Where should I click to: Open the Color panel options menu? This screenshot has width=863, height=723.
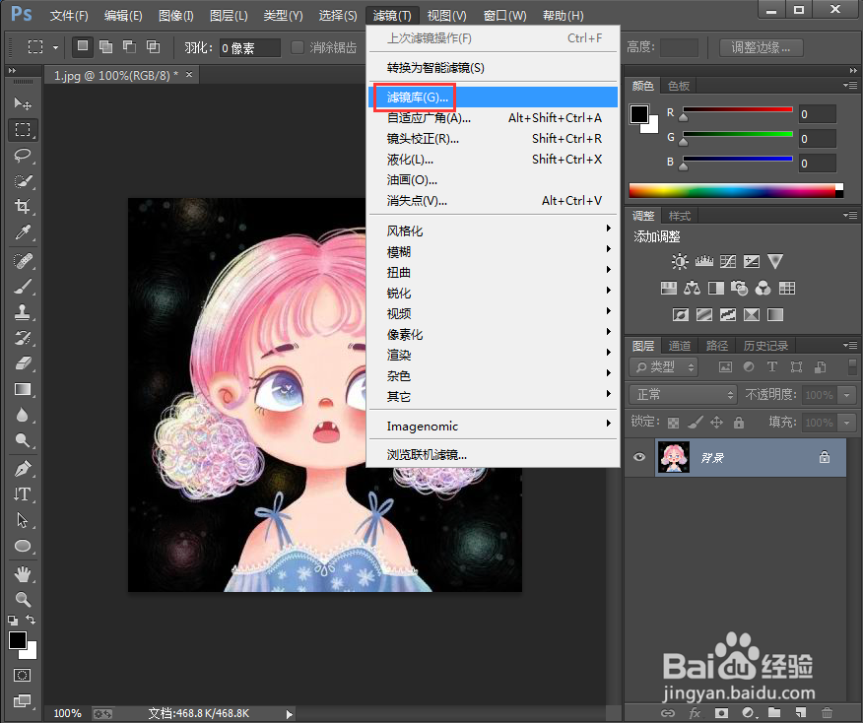[x=850, y=86]
